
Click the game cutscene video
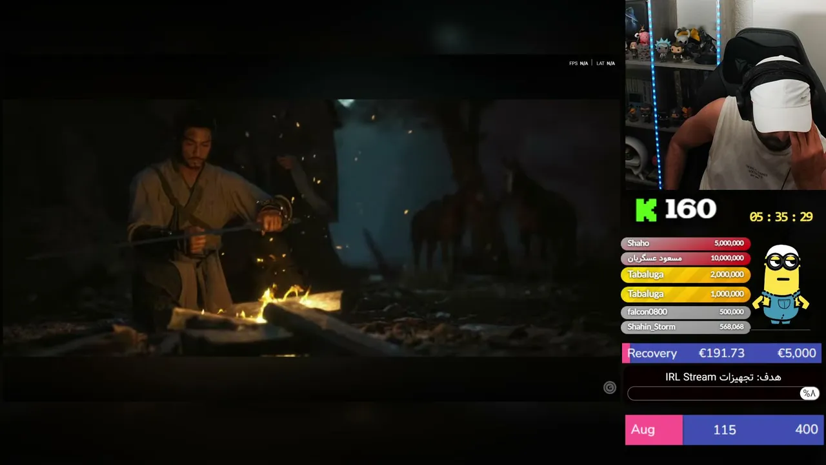click(x=310, y=227)
